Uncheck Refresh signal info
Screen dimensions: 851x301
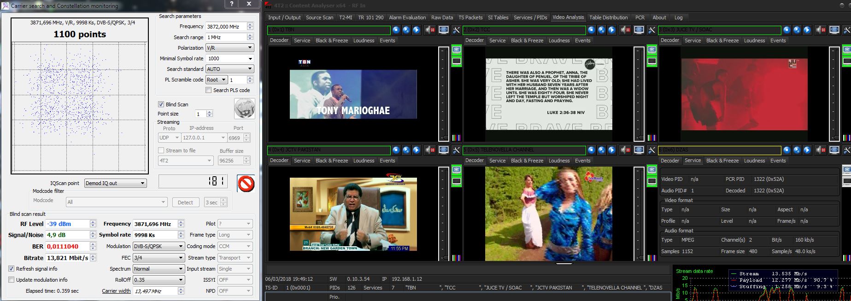click(12, 269)
